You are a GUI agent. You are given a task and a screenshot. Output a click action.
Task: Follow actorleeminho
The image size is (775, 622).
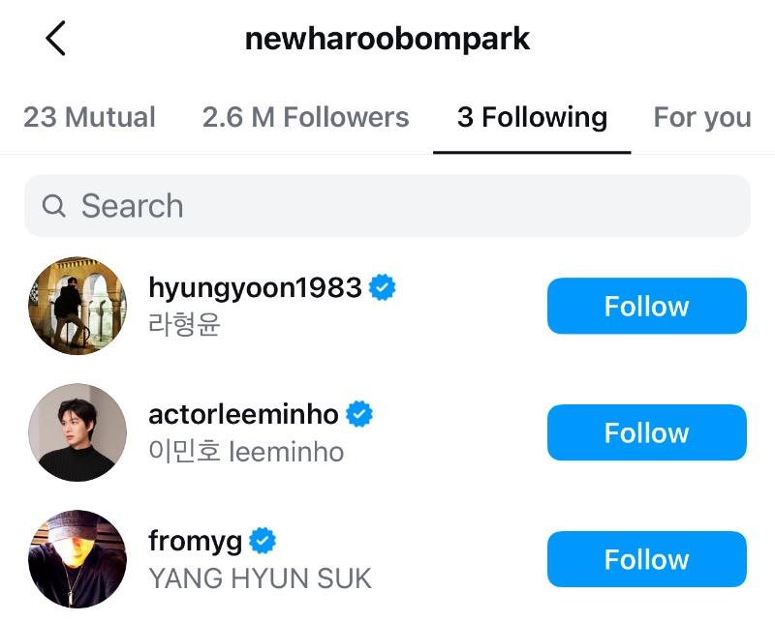point(646,432)
